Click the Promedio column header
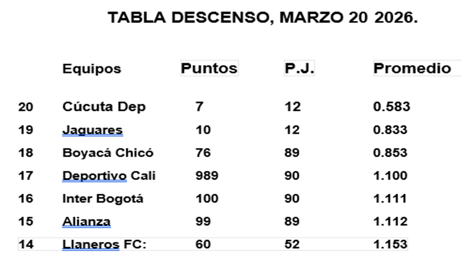 tap(412, 68)
